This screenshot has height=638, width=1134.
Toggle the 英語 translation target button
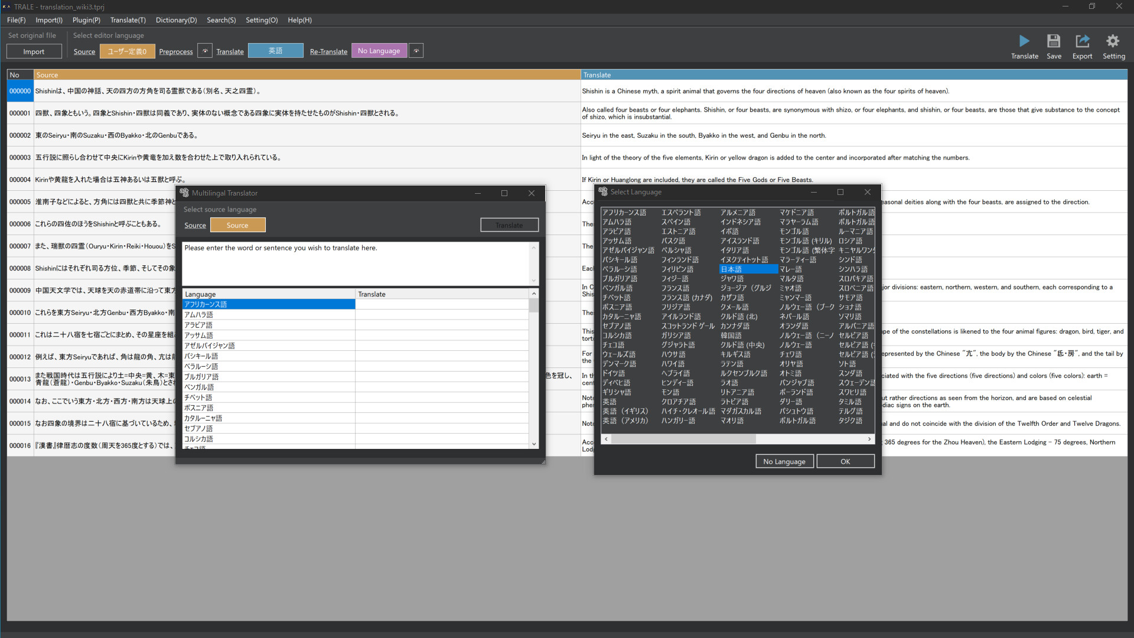point(275,50)
